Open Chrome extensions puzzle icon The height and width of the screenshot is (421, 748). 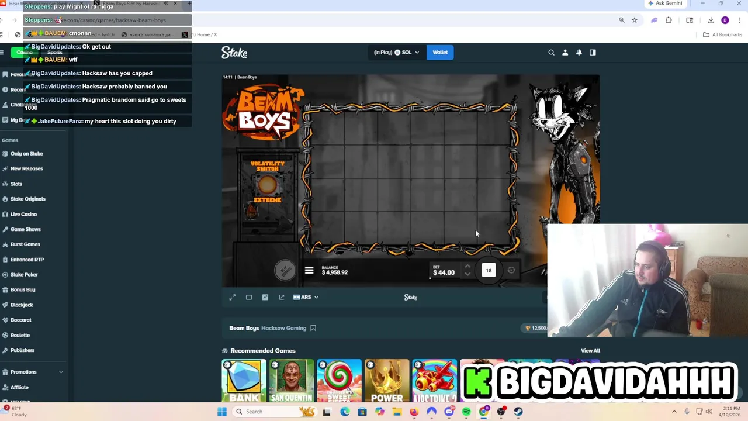click(669, 20)
